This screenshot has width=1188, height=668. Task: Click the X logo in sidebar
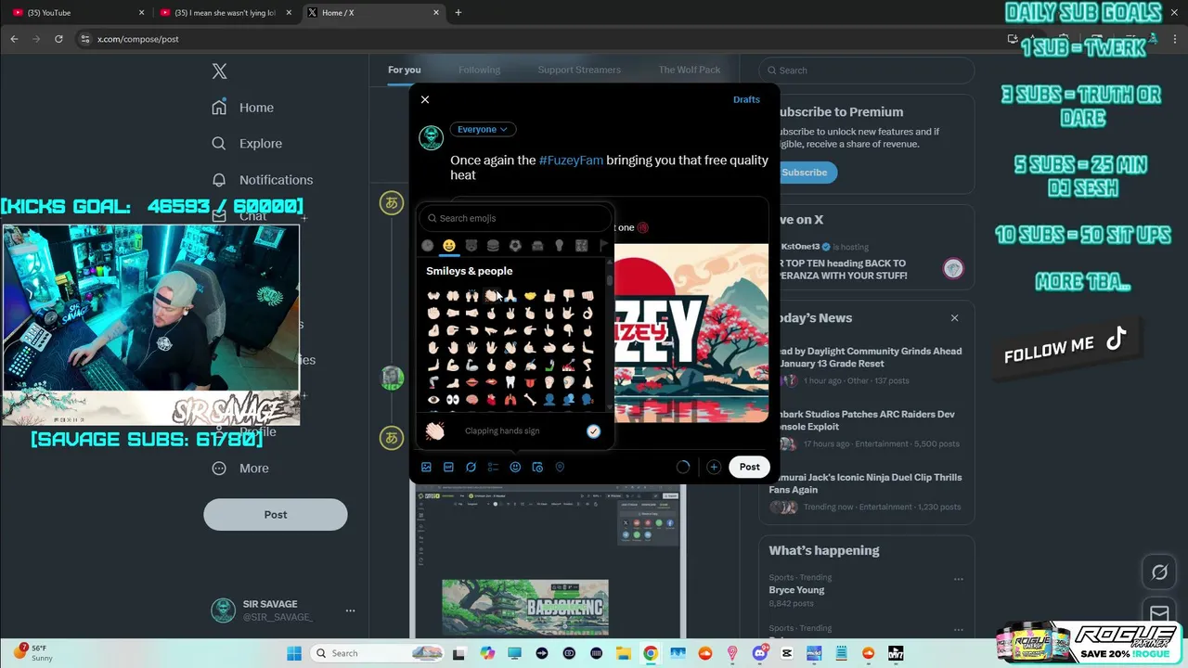pos(219,71)
